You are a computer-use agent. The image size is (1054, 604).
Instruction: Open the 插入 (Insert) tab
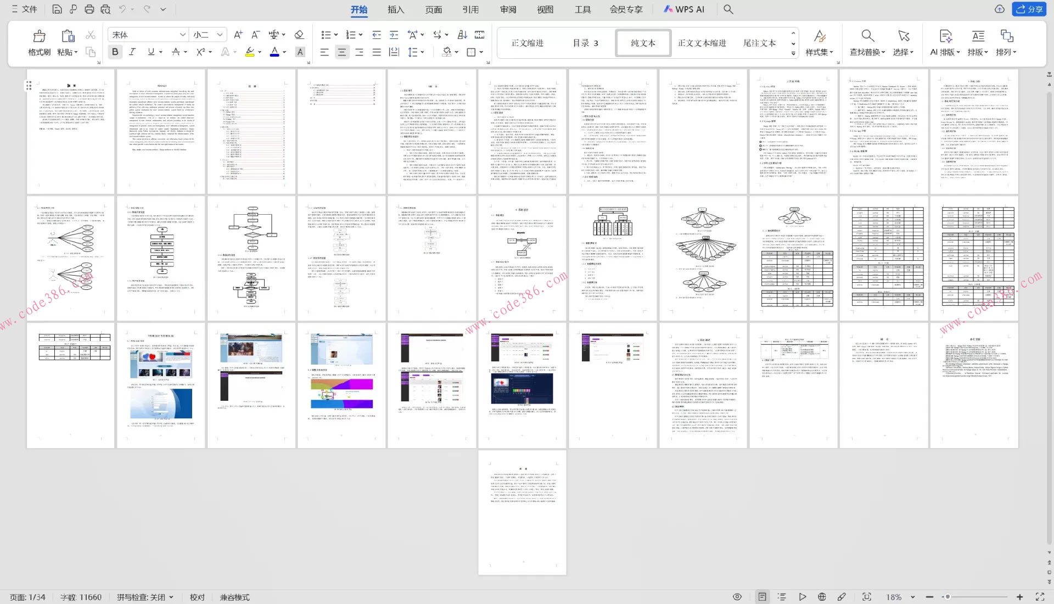(x=395, y=9)
